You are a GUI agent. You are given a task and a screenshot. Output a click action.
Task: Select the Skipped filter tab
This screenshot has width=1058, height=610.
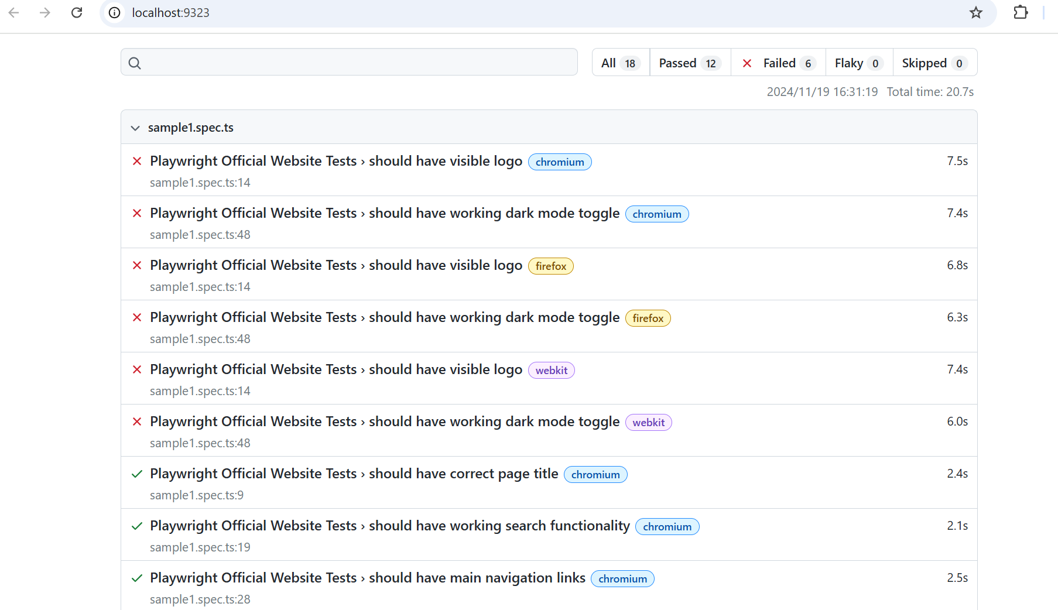(924, 63)
